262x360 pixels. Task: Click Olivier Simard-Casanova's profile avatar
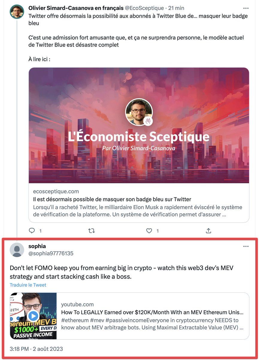click(x=17, y=12)
